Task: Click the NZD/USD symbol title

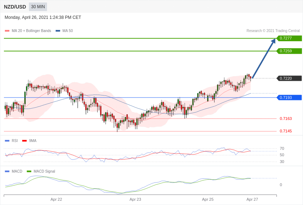Action: (15, 7)
